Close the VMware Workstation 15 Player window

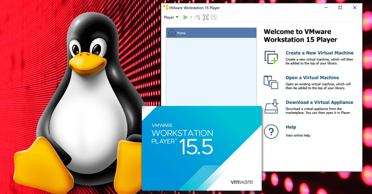coord(355,8)
